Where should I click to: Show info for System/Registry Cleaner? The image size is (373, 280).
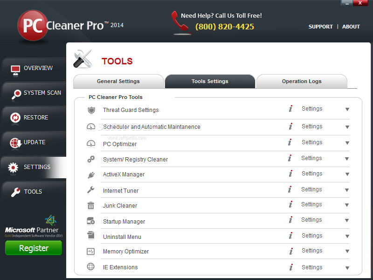pyautogui.click(x=290, y=158)
